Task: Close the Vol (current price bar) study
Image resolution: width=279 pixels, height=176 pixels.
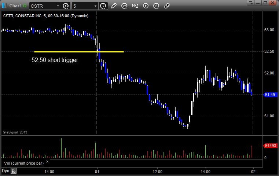Action: 47,162
